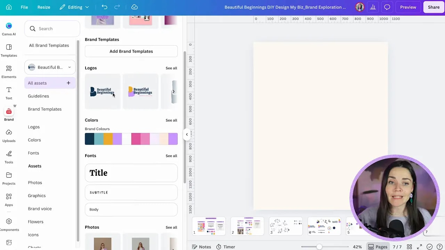This screenshot has height=250, width=445.
Task: Open the Tools sidebar panel
Action: point(9,157)
